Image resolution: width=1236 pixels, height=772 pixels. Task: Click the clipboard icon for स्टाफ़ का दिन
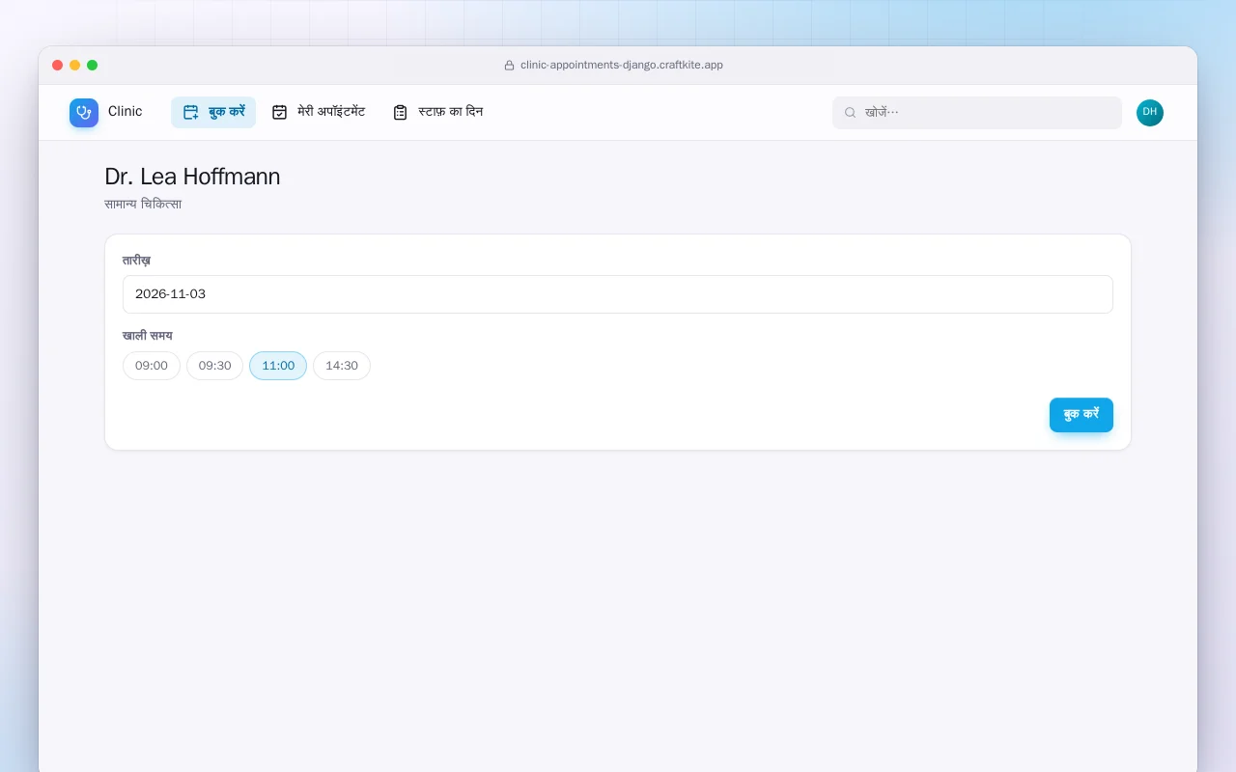click(x=401, y=112)
